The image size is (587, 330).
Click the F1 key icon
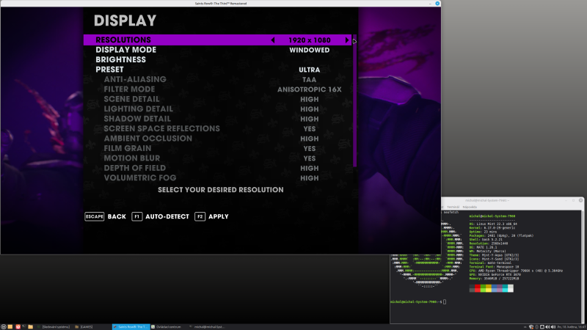click(x=137, y=216)
